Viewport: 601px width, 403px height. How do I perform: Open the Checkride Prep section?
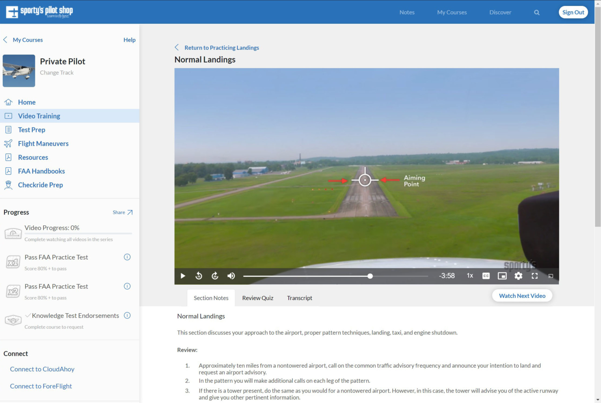click(40, 185)
